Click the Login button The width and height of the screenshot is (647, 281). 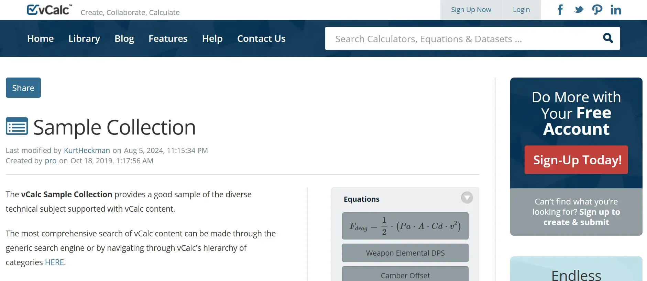pos(522,10)
